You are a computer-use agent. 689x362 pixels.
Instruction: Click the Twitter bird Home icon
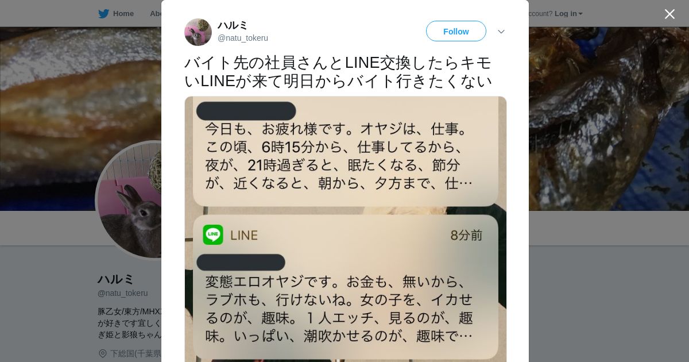pyautogui.click(x=103, y=14)
